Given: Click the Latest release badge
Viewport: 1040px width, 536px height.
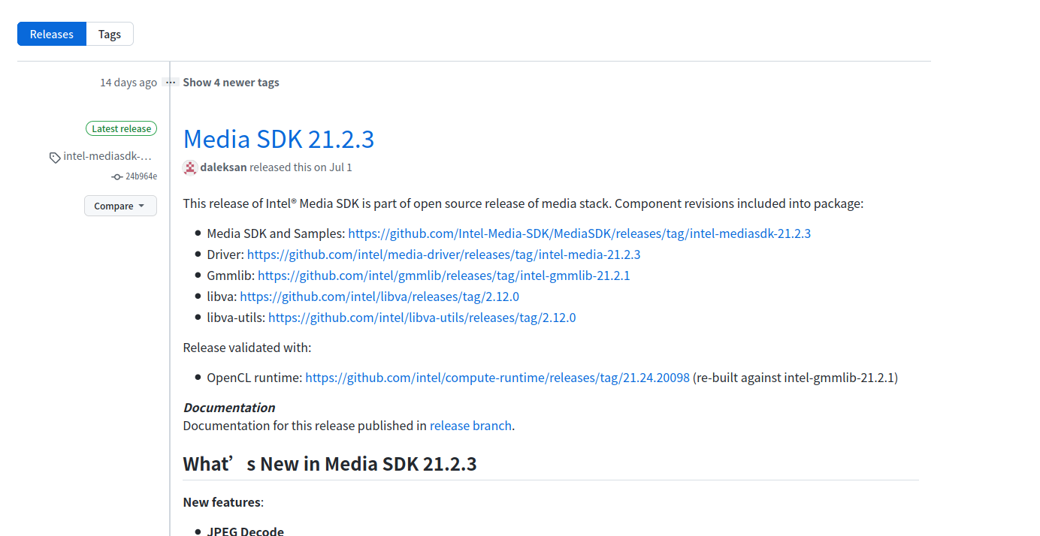Looking at the screenshot, I should (121, 129).
